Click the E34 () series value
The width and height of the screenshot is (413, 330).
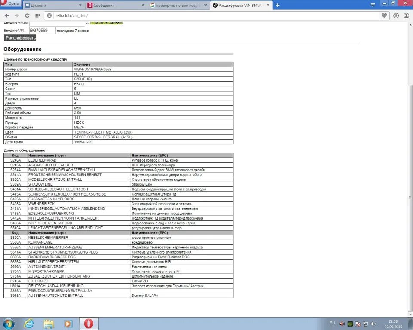pyautogui.click(x=79, y=84)
